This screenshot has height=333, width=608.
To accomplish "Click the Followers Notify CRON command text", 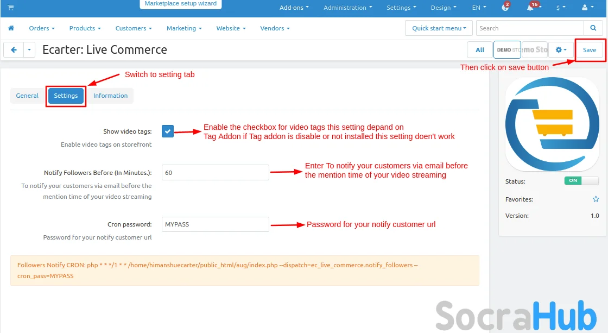I will click(218, 271).
